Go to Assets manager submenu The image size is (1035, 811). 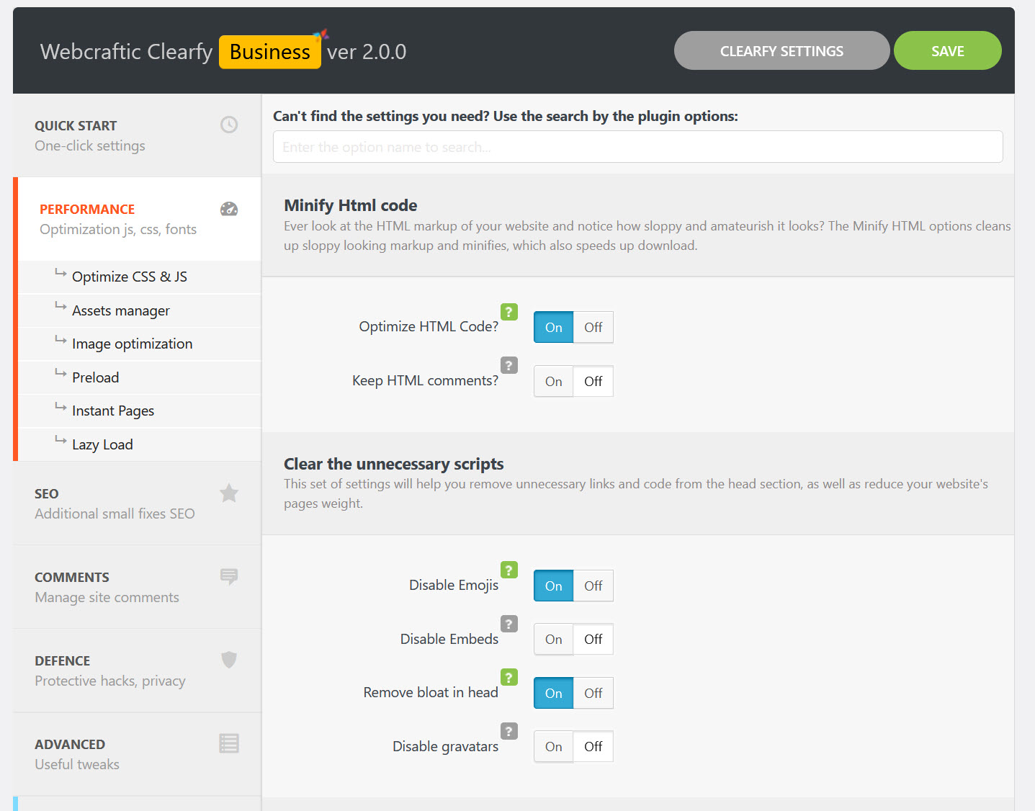pyautogui.click(x=139, y=310)
